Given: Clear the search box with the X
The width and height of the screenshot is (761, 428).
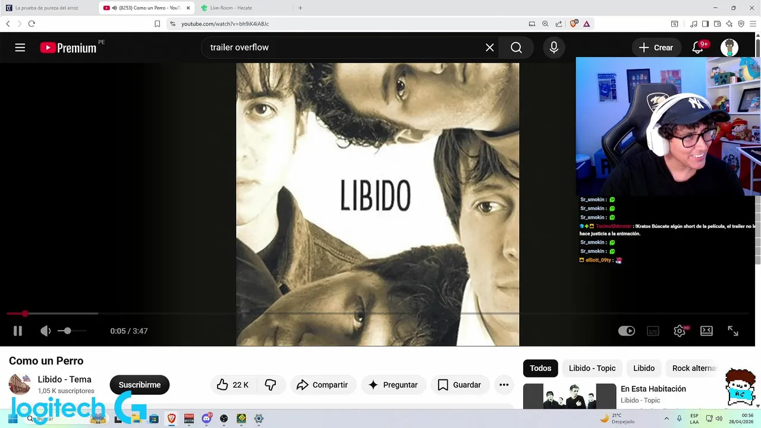Looking at the screenshot, I should [x=489, y=48].
